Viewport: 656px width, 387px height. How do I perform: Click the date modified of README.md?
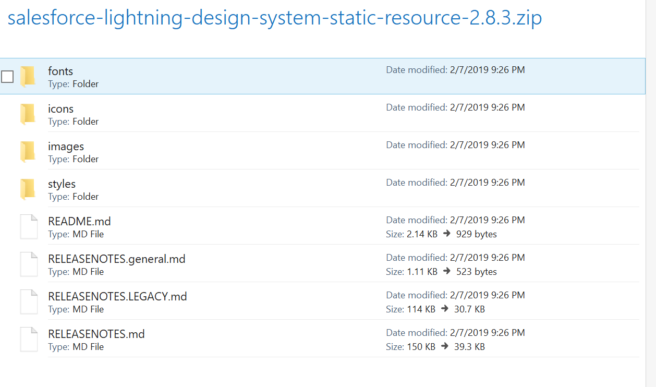(456, 220)
